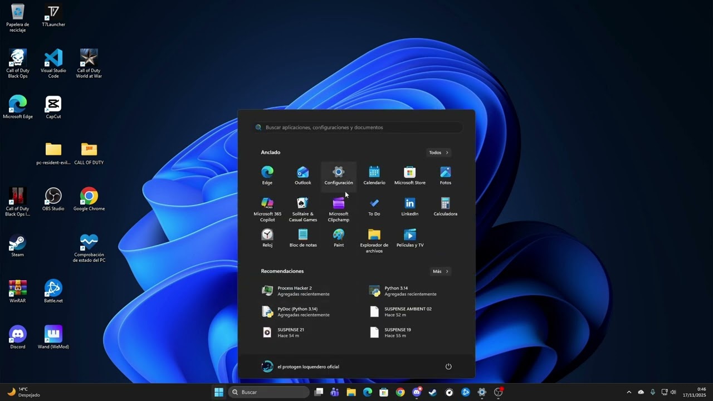Open recommended Process Hacker 2

click(304, 291)
